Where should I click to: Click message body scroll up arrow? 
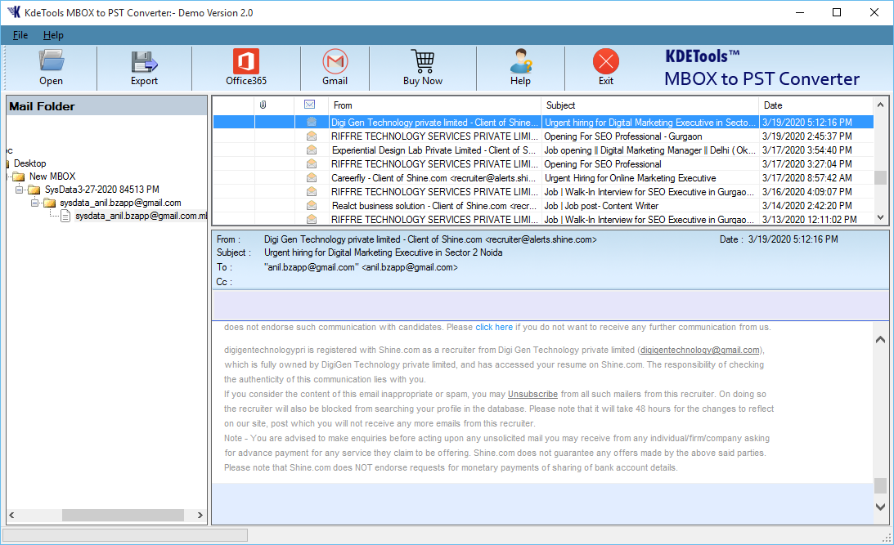pyautogui.click(x=880, y=339)
